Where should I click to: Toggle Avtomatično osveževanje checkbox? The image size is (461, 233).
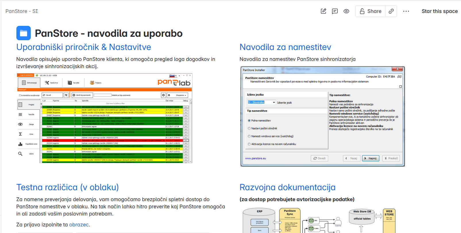(x=20, y=95)
